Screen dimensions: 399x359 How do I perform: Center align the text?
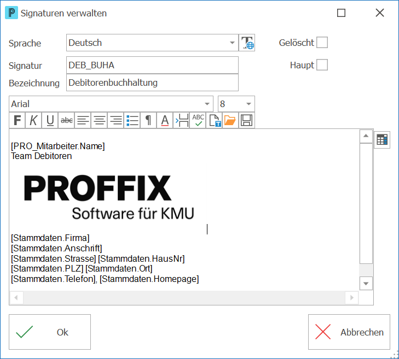(x=100, y=120)
